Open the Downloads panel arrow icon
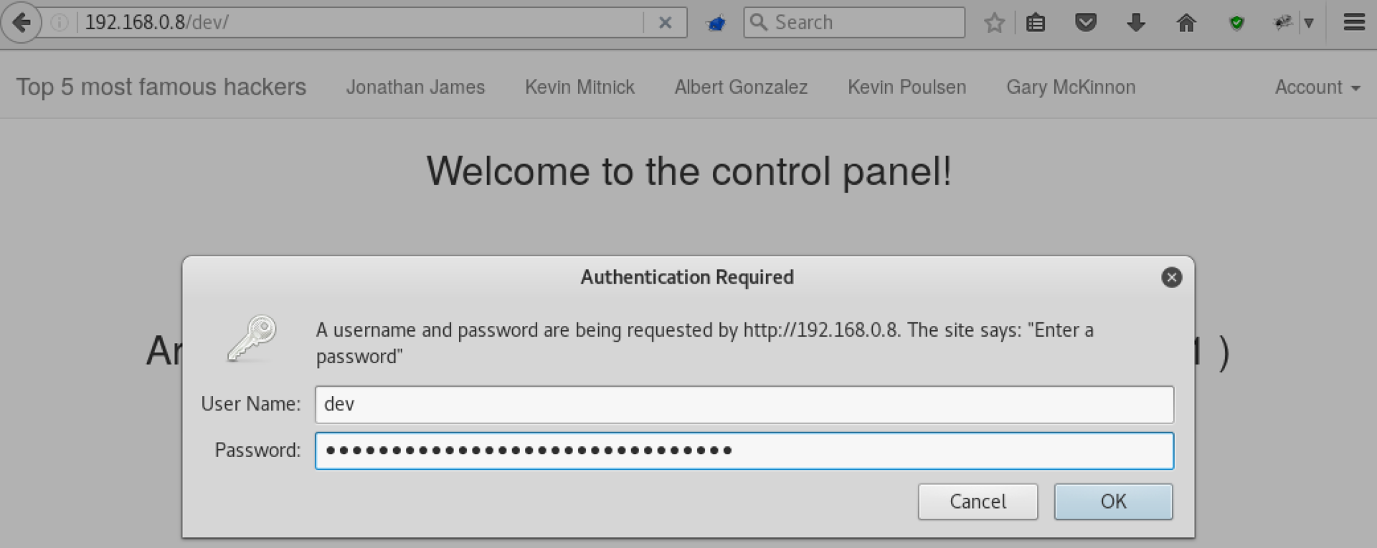 click(x=1135, y=22)
